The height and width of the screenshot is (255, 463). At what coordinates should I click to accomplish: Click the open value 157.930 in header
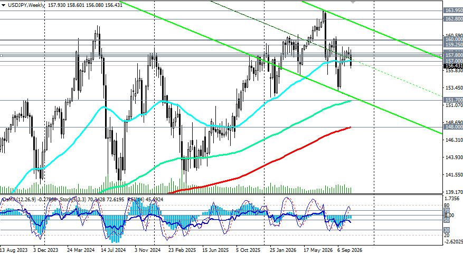[x=56, y=5]
